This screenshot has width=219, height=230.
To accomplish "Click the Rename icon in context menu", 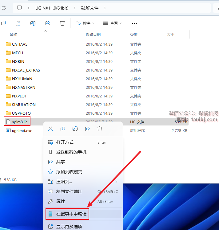I will 75,129.
